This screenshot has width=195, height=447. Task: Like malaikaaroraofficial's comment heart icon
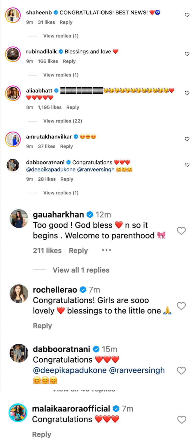181,420
